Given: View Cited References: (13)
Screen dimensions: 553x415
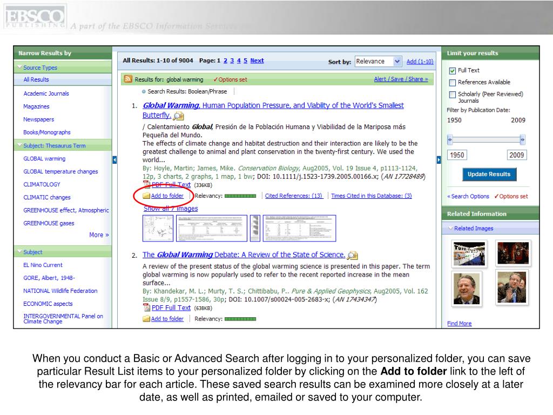Looking at the screenshot, I should [x=294, y=196].
